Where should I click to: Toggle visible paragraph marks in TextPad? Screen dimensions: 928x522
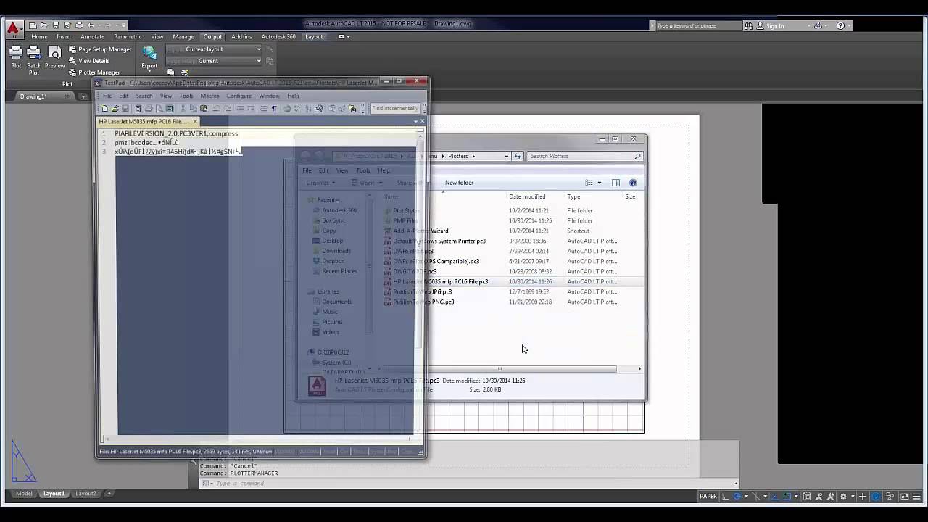click(274, 109)
